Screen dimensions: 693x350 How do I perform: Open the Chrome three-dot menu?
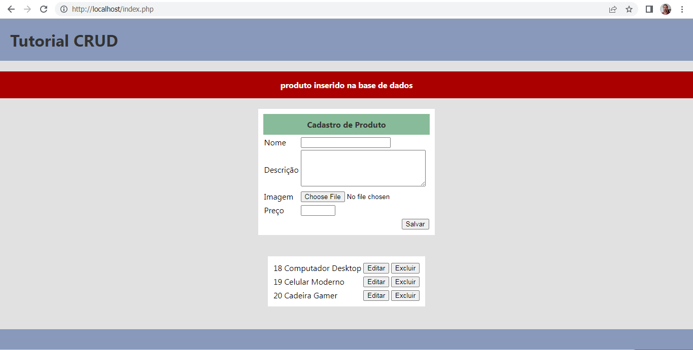[682, 9]
